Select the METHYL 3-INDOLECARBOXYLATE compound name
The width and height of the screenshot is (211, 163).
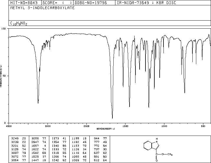pyautogui.click(x=42, y=8)
